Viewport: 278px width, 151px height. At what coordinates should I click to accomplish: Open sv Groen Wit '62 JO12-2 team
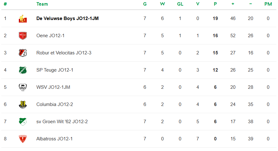click(62, 122)
